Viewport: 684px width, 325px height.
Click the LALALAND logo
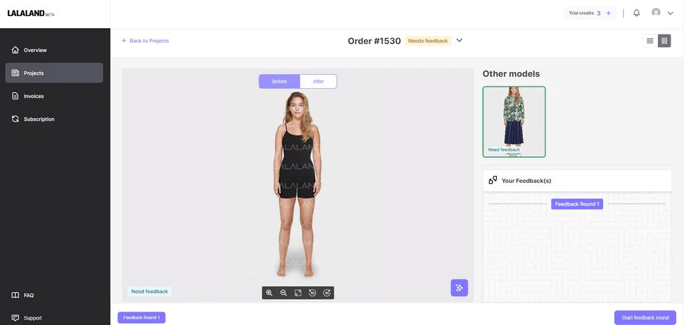click(x=31, y=13)
